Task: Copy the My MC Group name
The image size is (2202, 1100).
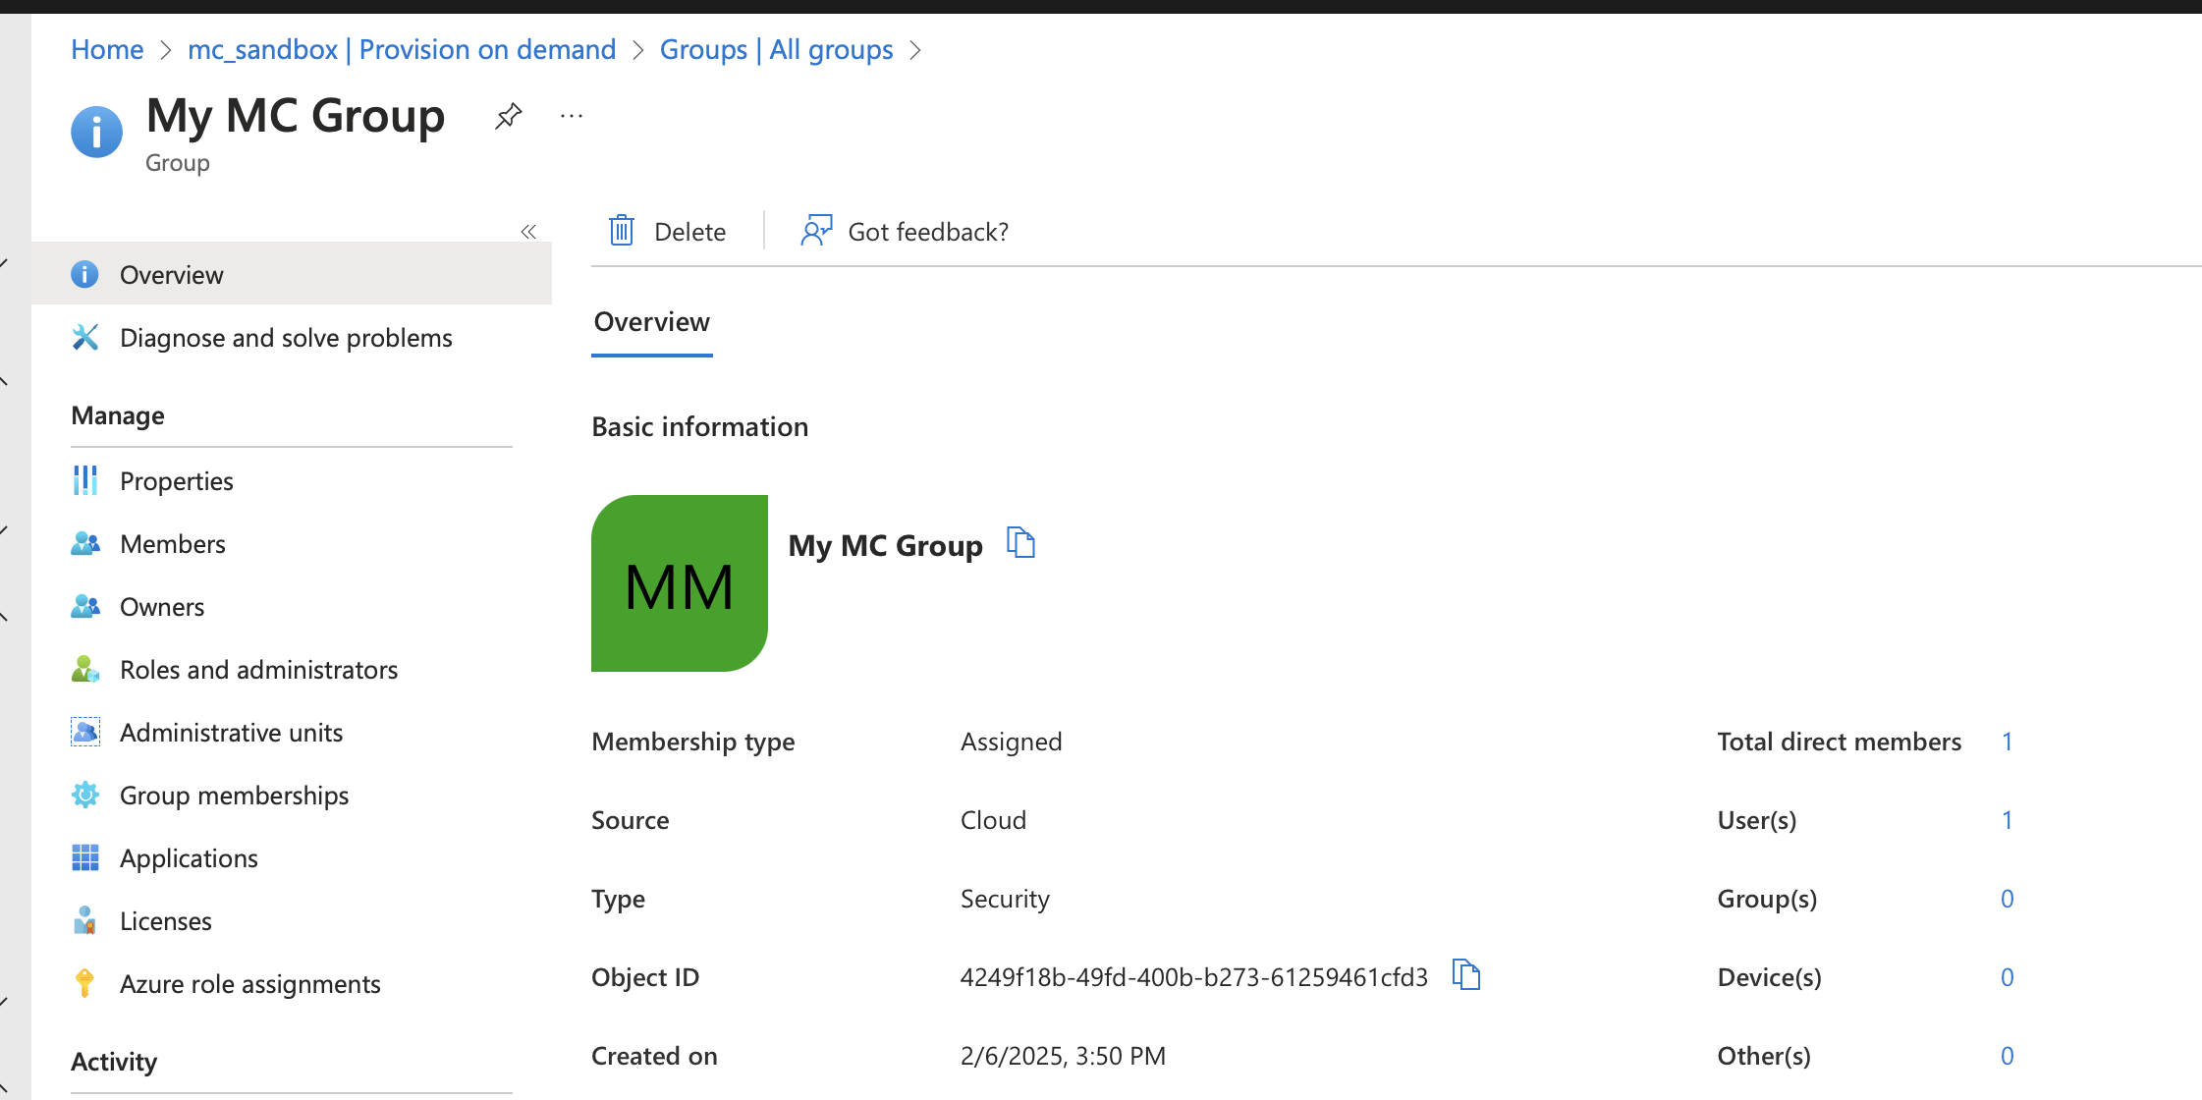Action: pos(1021,543)
